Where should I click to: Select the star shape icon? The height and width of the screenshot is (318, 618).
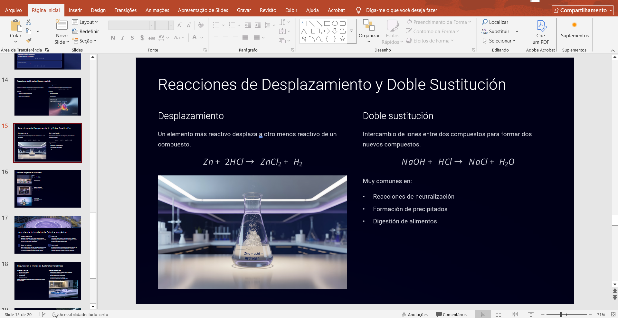[x=343, y=39]
